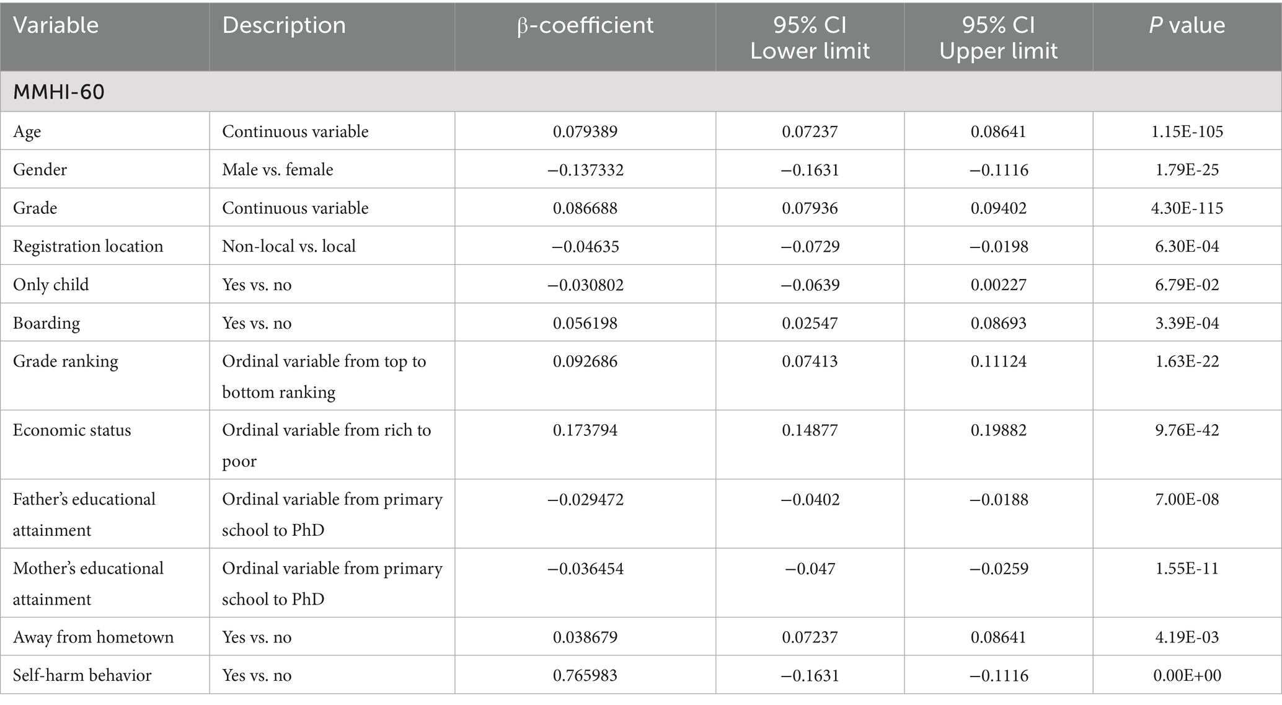This screenshot has height=705, width=1282.
Task: Select the Away from hometown cell
Action: pos(93,637)
